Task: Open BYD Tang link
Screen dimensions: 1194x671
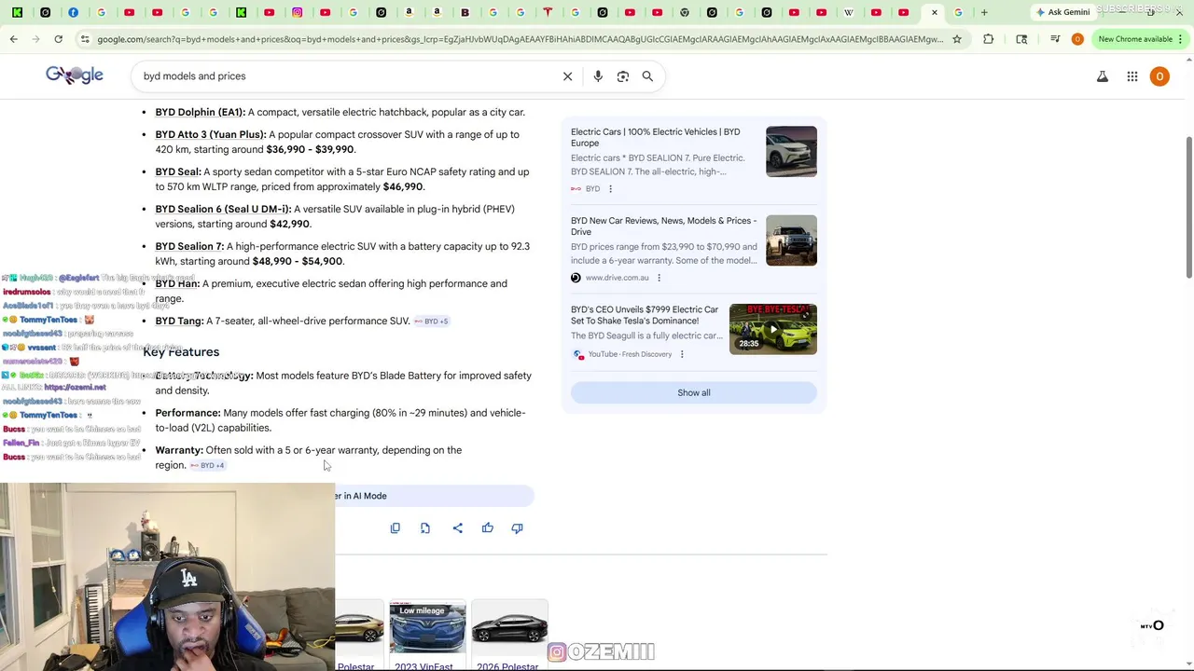Action: click(x=179, y=321)
